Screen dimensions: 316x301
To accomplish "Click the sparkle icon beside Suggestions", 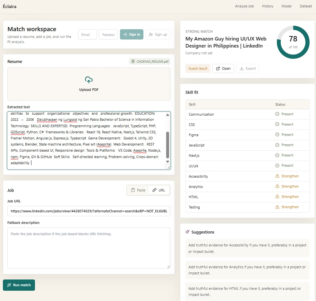I will coord(187,232).
